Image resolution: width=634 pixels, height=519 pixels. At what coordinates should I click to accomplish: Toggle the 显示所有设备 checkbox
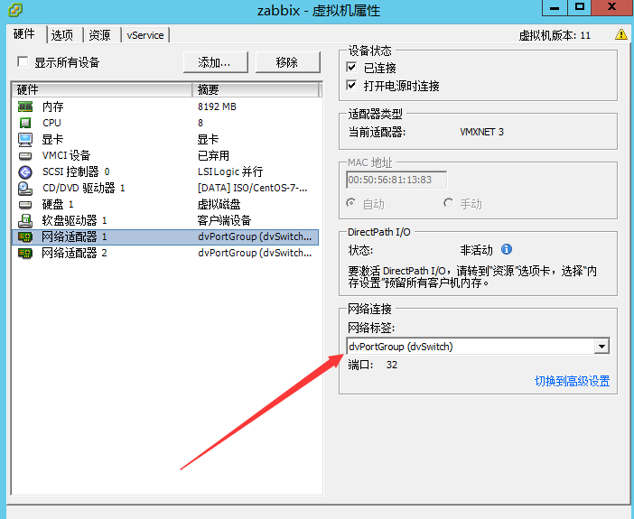pyautogui.click(x=23, y=62)
